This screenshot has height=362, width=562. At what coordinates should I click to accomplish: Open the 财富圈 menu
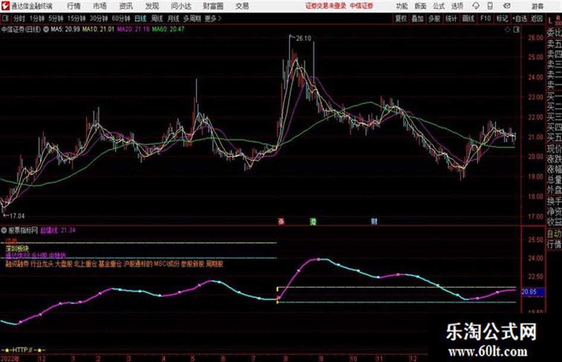coord(213,6)
